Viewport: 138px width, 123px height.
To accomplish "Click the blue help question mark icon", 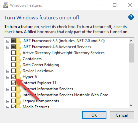I will 131,17.
